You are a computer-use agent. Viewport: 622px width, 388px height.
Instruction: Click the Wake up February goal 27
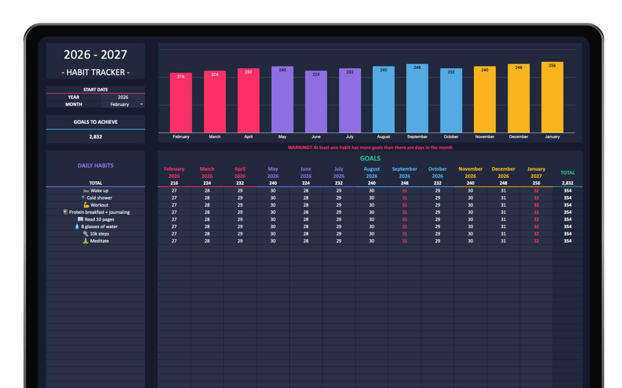[x=174, y=191]
